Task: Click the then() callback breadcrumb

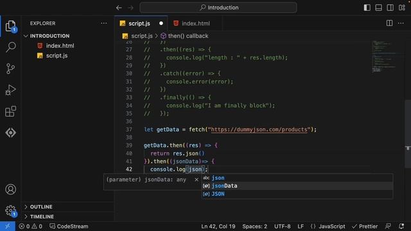Action: point(188,36)
